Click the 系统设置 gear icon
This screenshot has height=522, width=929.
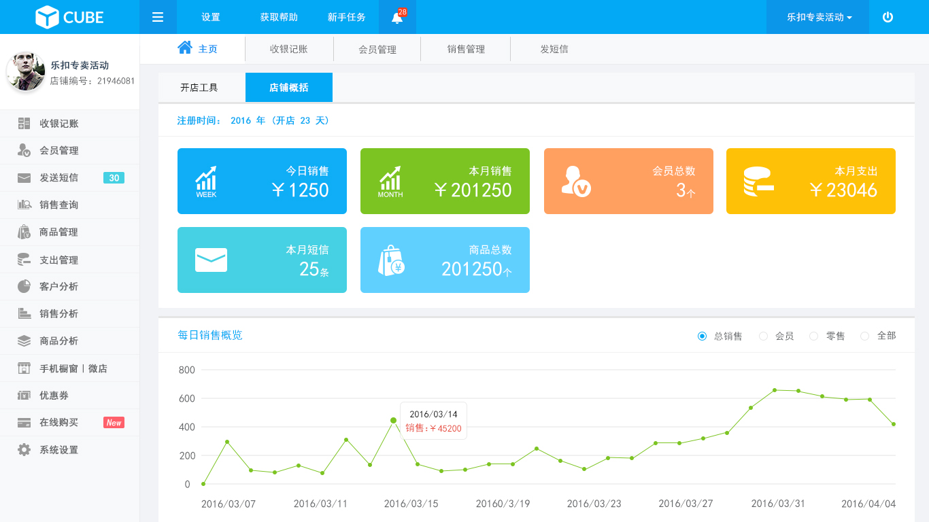(x=24, y=449)
